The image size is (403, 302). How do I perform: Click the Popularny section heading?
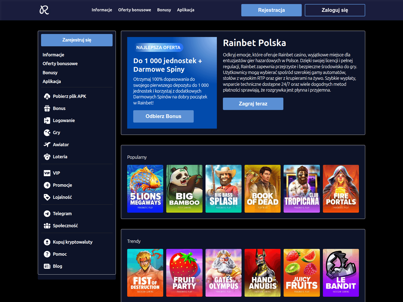tap(137, 157)
